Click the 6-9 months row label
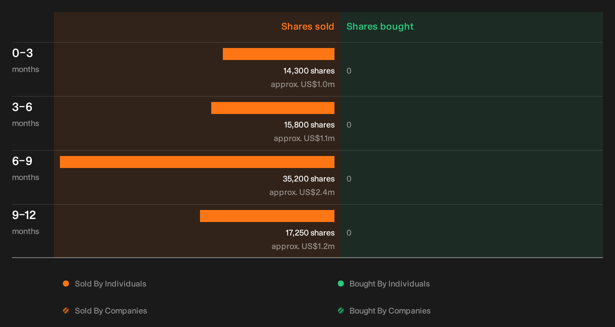This screenshot has height=327, width=615. point(25,168)
